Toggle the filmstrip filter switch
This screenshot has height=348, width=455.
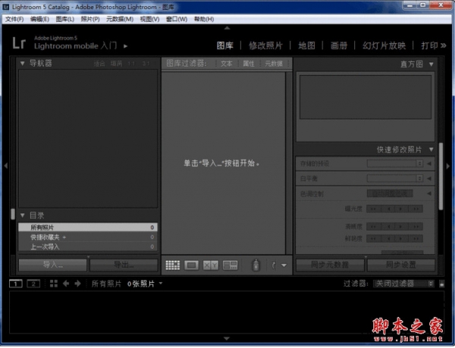[442, 284]
